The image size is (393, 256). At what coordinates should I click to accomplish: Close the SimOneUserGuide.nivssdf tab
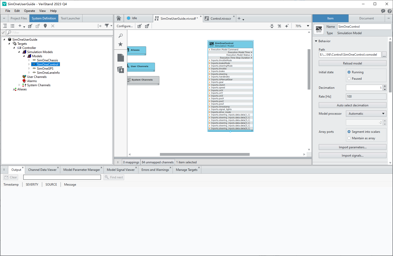(x=201, y=17)
